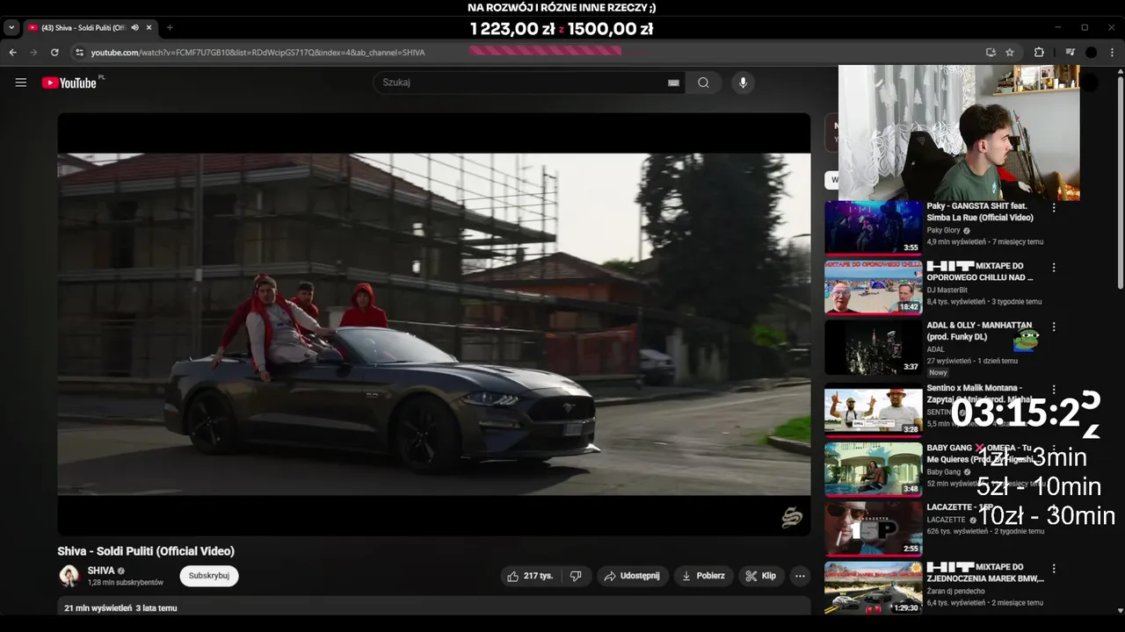This screenshot has height=632, width=1125.
Task: Open BABY GANG Tu Me Quieres thumbnail
Action: pos(873,470)
